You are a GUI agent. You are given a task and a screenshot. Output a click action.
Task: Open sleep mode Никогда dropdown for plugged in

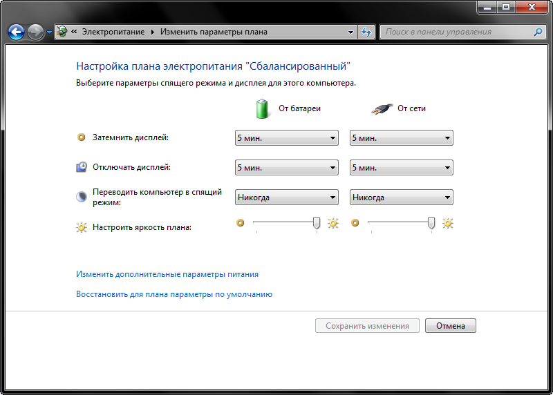click(402, 197)
